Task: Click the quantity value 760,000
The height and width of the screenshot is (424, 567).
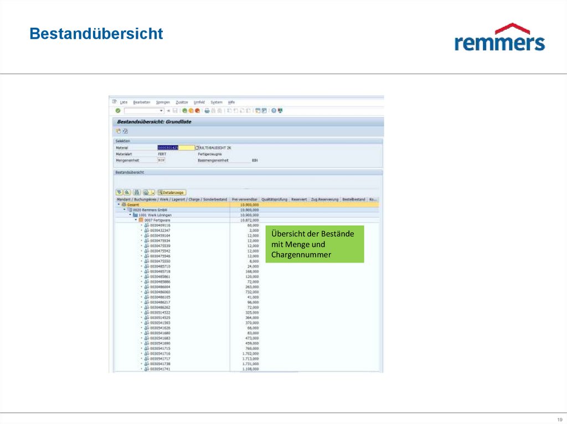Action: pyautogui.click(x=252, y=348)
